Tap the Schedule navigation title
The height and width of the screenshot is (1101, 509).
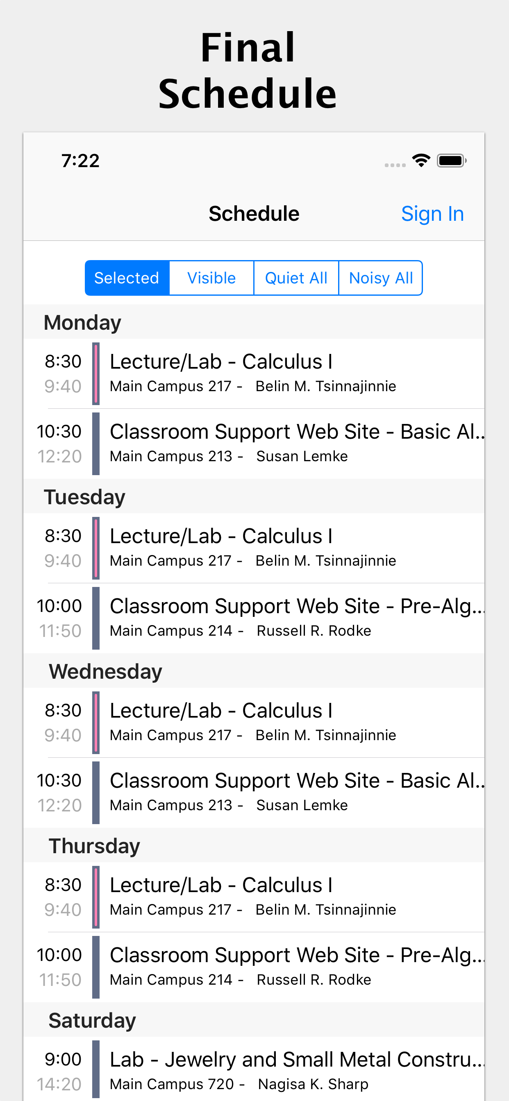(x=254, y=214)
